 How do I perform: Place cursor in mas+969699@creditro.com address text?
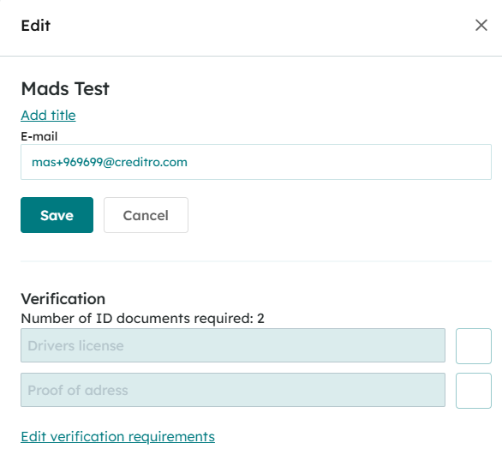(x=110, y=162)
